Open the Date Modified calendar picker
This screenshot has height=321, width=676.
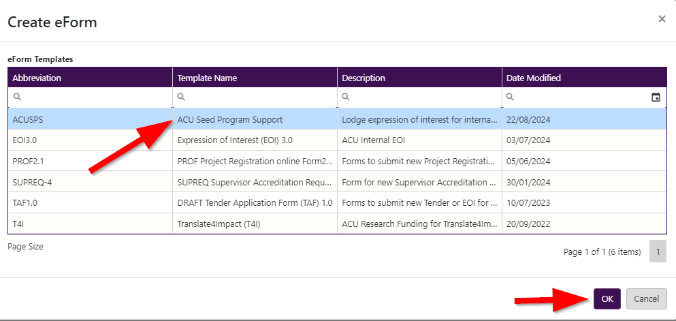point(656,97)
